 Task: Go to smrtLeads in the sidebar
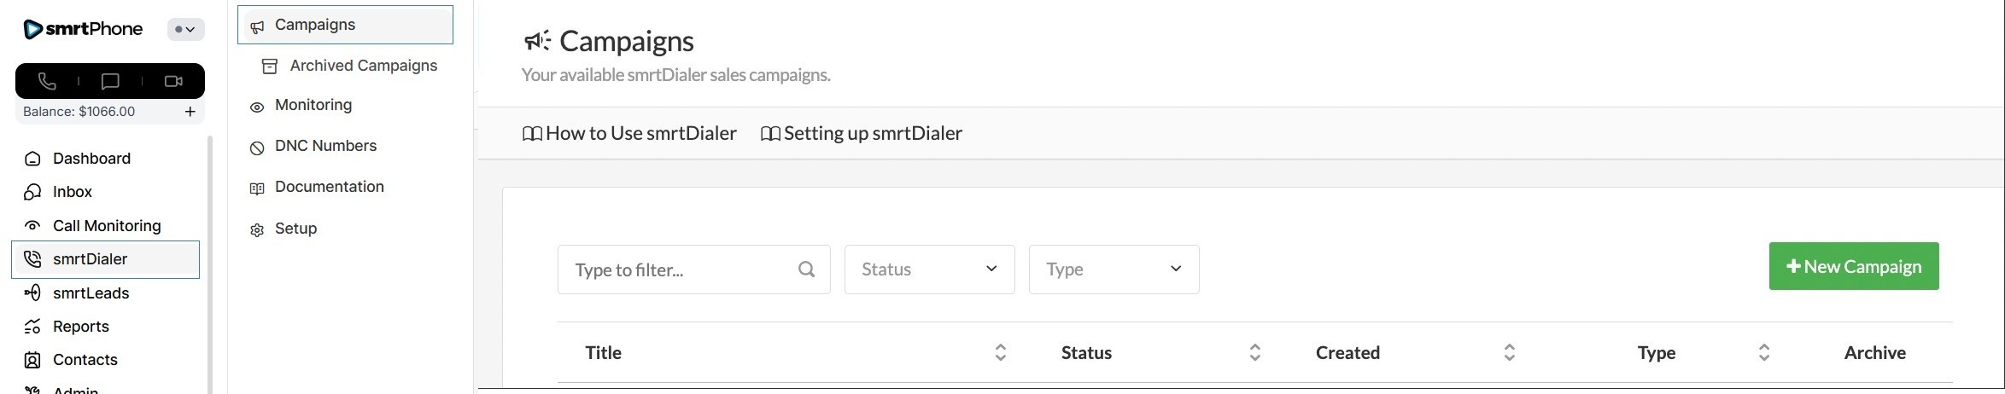(x=91, y=293)
